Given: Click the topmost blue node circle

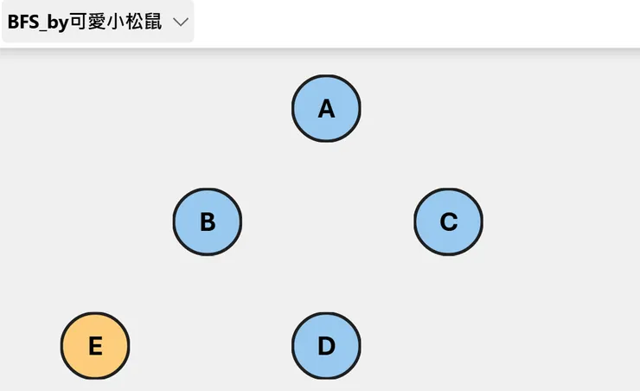Looking at the screenshot, I should pyautogui.click(x=326, y=108).
